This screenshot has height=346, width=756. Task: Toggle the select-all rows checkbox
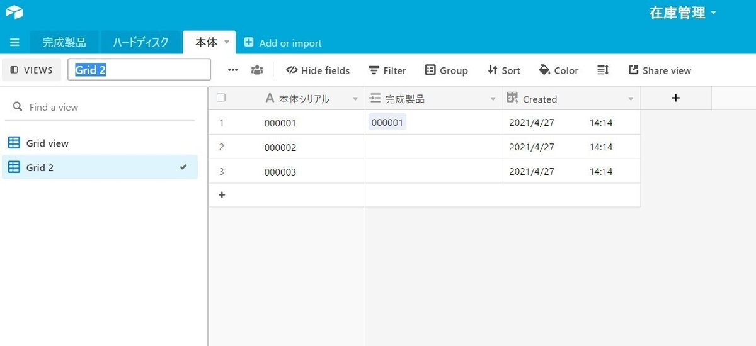(221, 98)
